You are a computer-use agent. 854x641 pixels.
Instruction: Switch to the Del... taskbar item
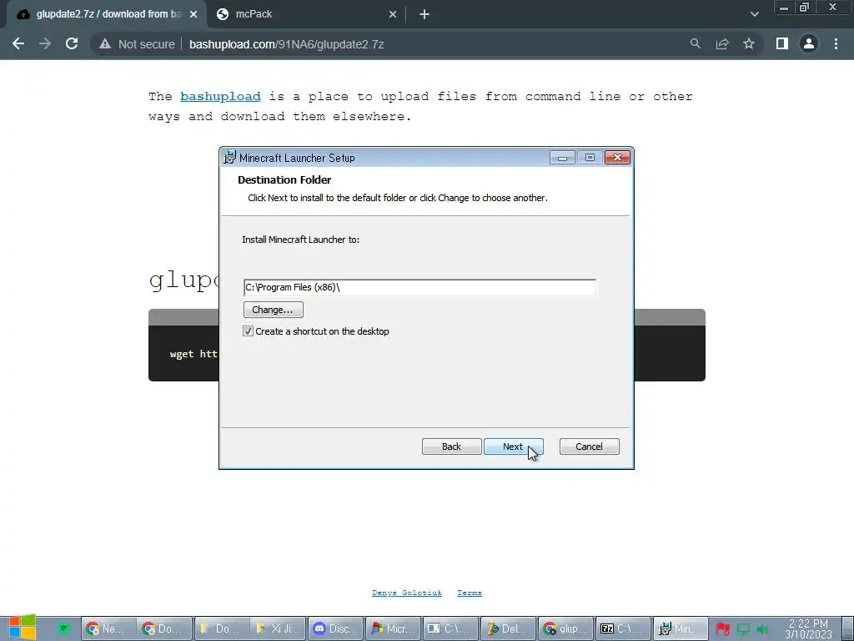coord(508,628)
